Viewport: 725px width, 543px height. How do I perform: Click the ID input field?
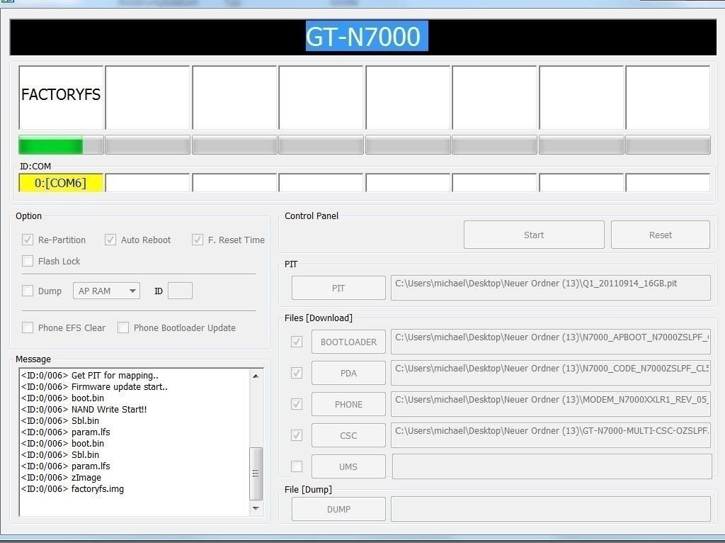[x=181, y=291]
